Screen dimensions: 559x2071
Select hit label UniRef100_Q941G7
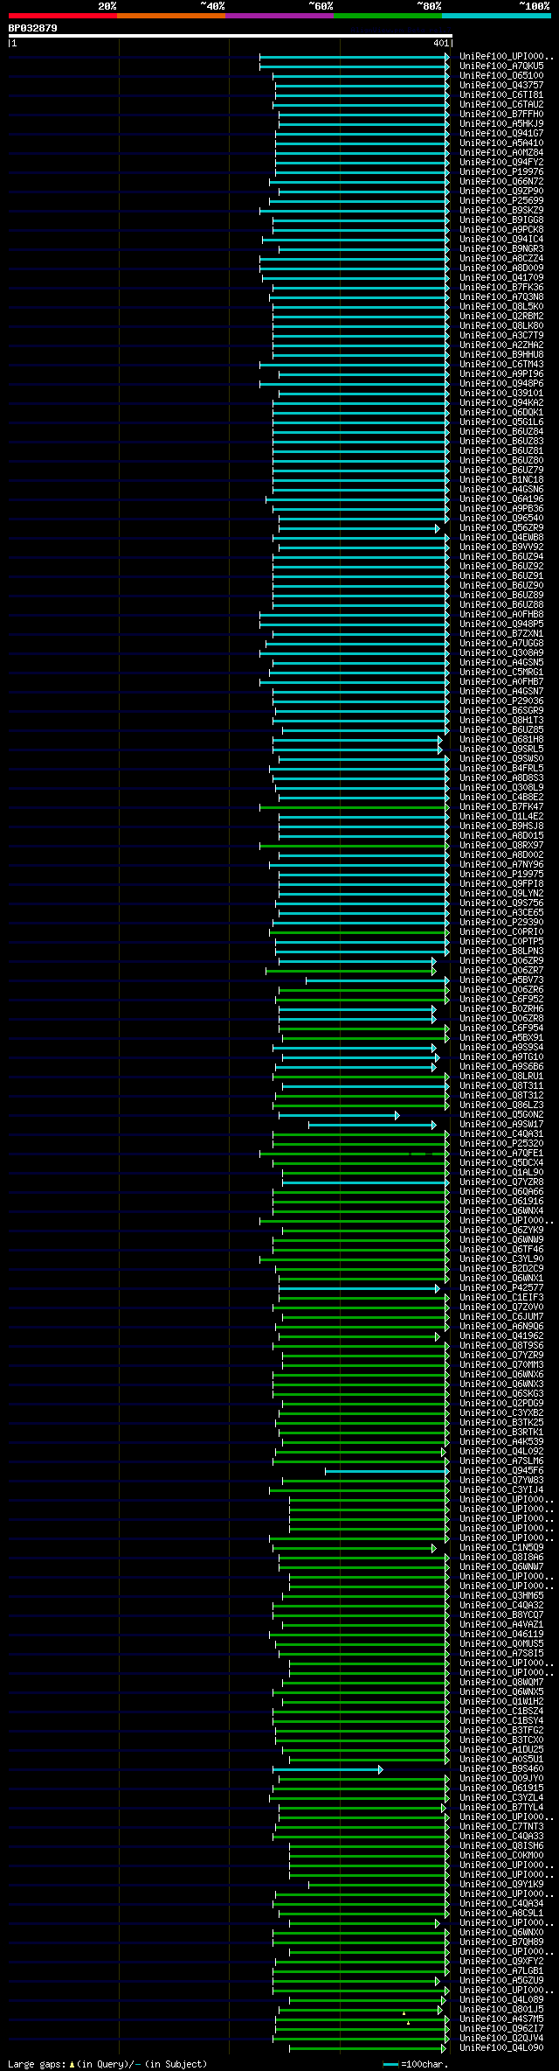[x=501, y=134]
